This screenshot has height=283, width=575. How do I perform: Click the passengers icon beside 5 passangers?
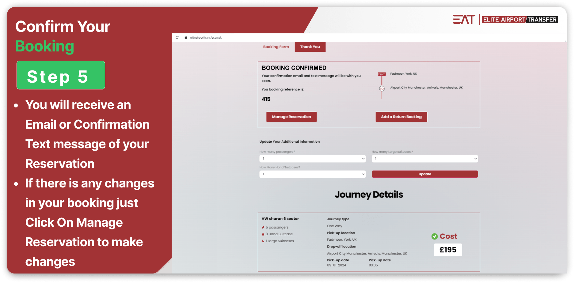coord(263,227)
